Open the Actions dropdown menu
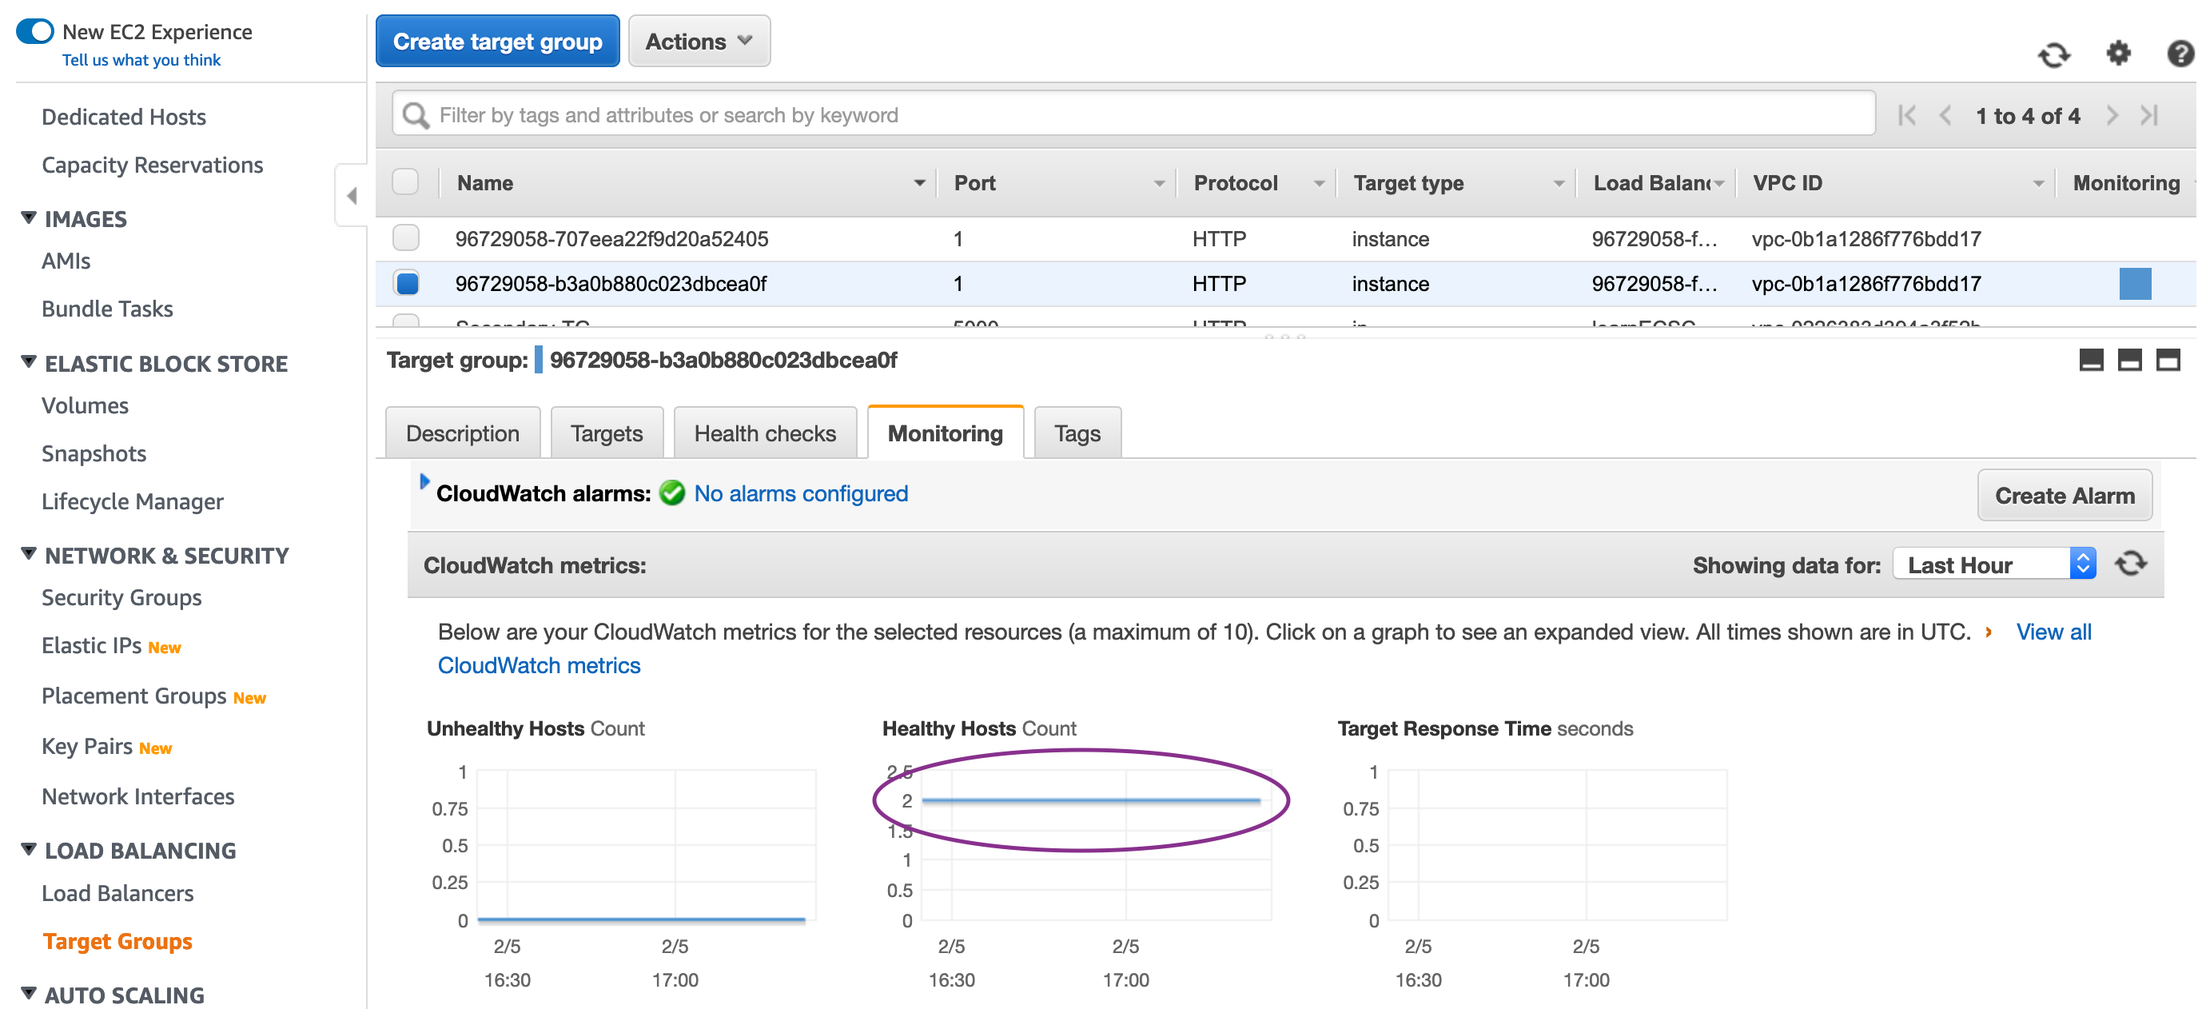 tap(699, 41)
